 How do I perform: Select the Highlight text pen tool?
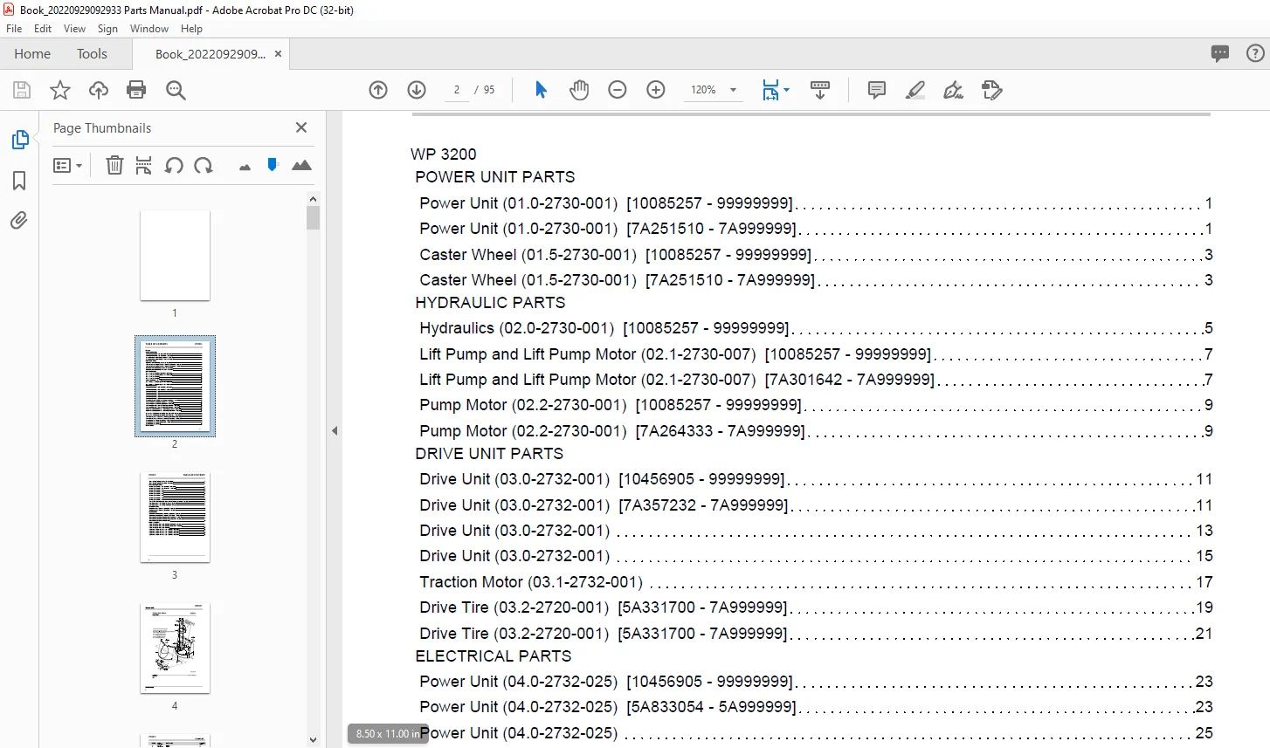[915, 90]
